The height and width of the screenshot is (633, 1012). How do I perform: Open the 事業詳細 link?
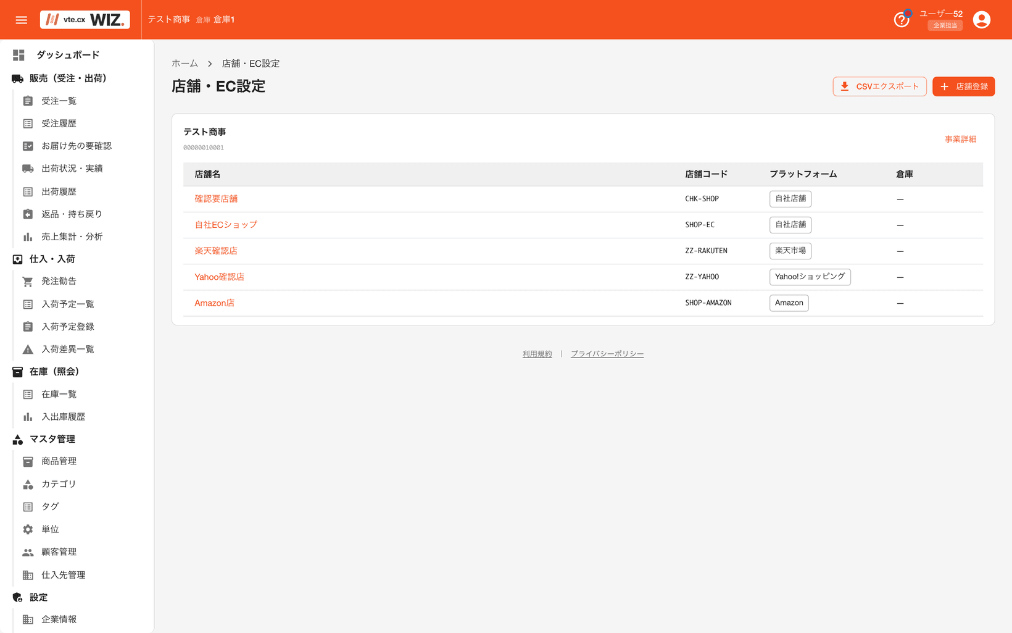(960, 140)
